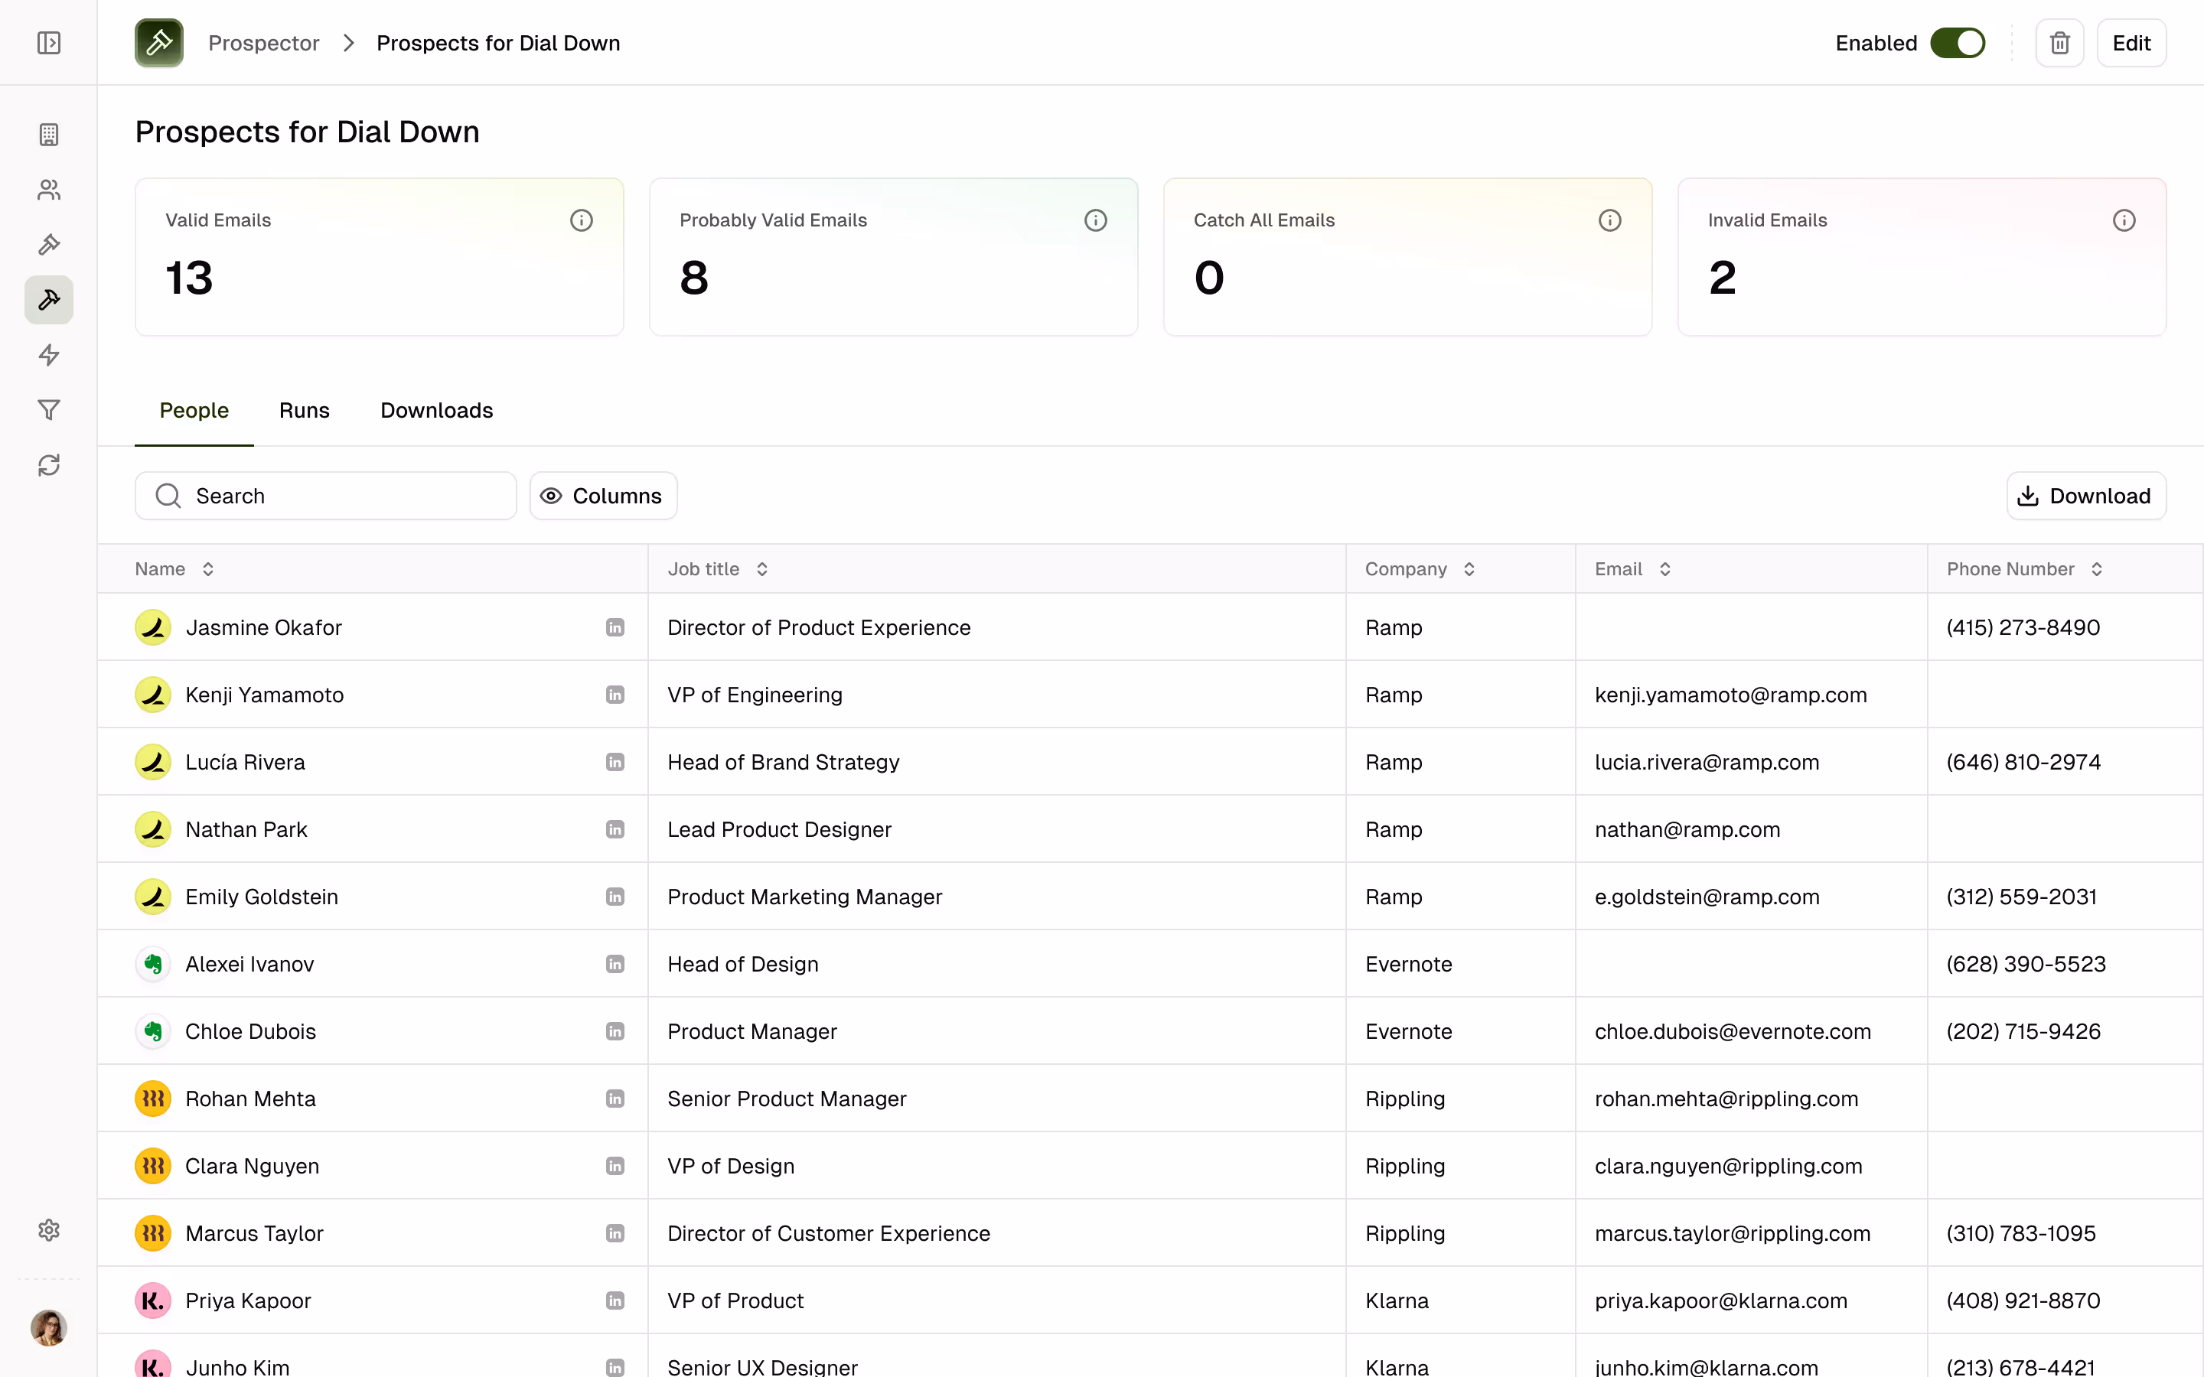Screen dimensions: 2204x1377
Task: Disable the Enabled toggle switch
Action: (1957, 43)
